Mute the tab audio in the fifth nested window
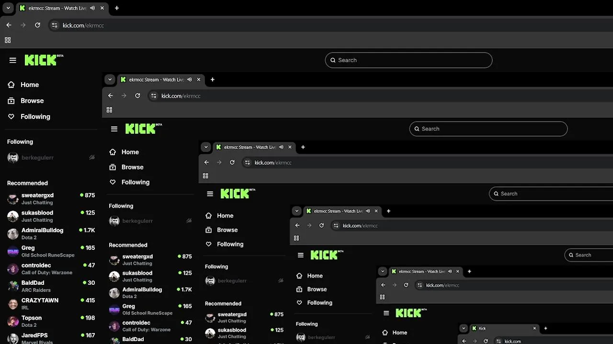Image resolution: width=613 pixels, height=344 pixels. [450, 271]
